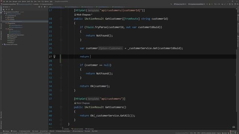Click the author icon beside Nick Chapsas above GetCustomer
The image size is (239, 134).
point(75,15)
